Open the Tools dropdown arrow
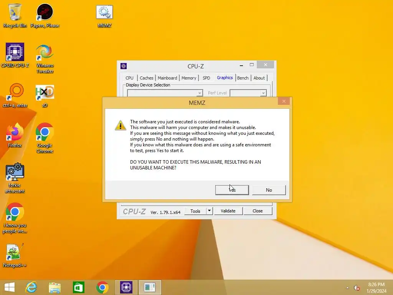 click(209, 211)
